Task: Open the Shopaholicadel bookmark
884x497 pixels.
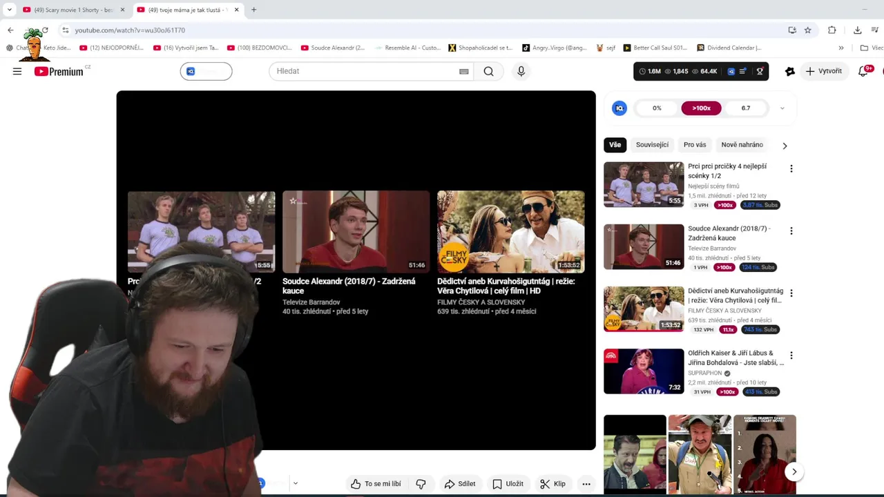Action: tap(480, 48)
